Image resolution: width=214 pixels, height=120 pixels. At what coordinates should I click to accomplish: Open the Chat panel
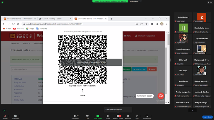pos(87,117)
